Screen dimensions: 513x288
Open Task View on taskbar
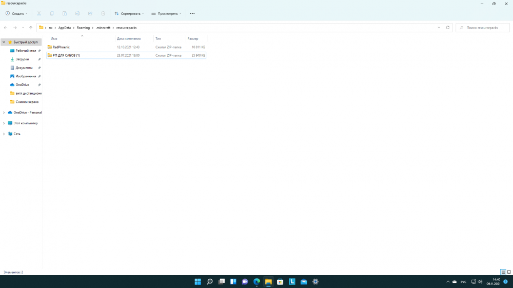tap(222, 281)
